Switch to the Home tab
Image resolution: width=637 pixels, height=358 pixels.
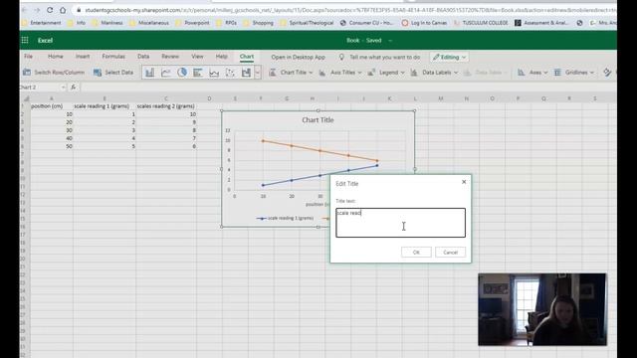coord(56,57)
